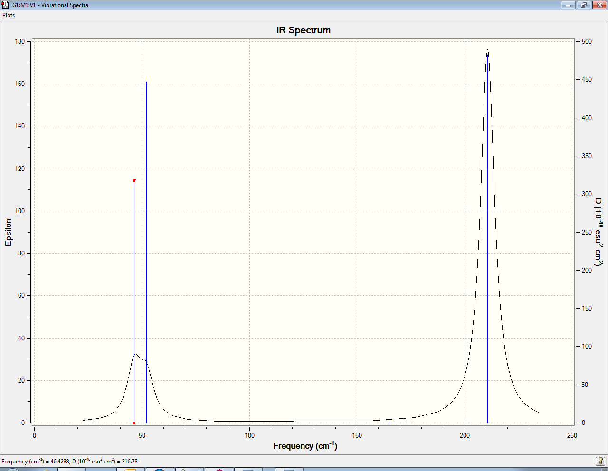Screen dimensions: 608x471
Task: Click the "Epsilon" left axis label
Action: point(8,232)
